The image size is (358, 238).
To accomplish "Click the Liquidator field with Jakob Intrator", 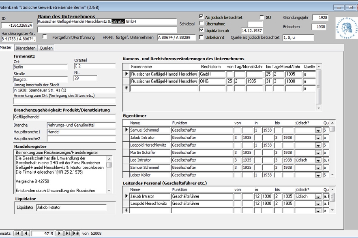I will pos(71,208).
